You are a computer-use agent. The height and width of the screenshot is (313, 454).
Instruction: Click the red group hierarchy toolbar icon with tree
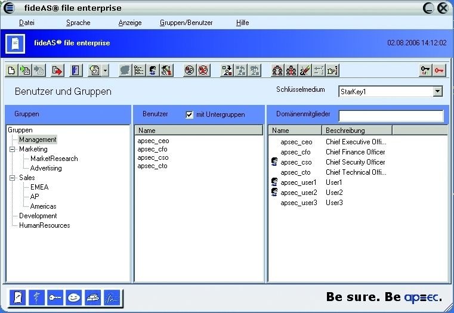291,70
